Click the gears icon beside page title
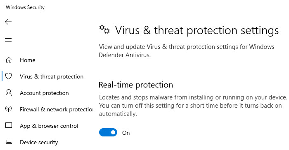The image size is (289, 150). (104, 30)
